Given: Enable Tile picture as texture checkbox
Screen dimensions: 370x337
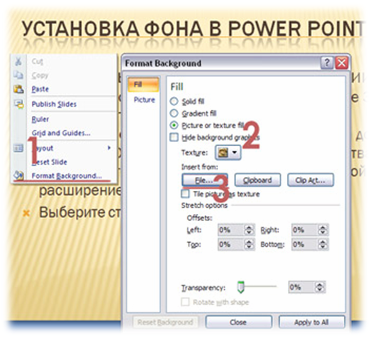Looking at the screenshot, I should (185, 194).
